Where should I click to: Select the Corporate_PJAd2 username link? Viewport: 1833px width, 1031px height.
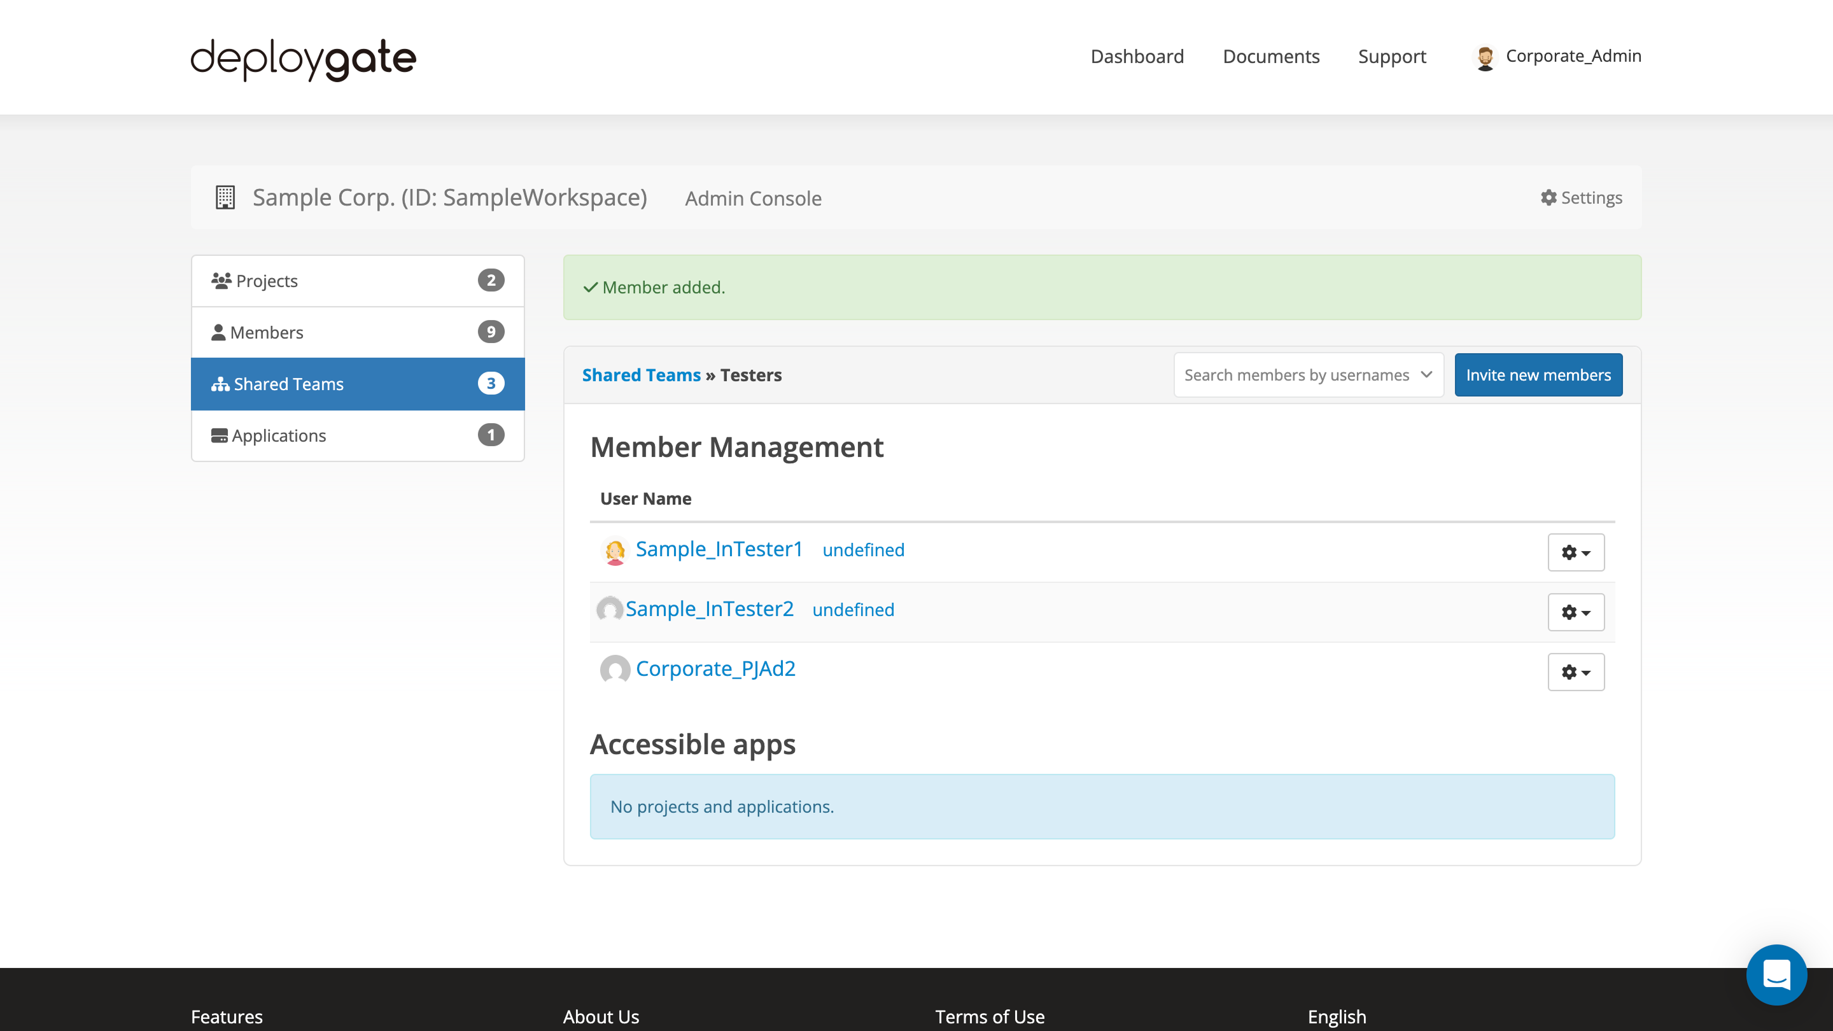click(716, 668)
